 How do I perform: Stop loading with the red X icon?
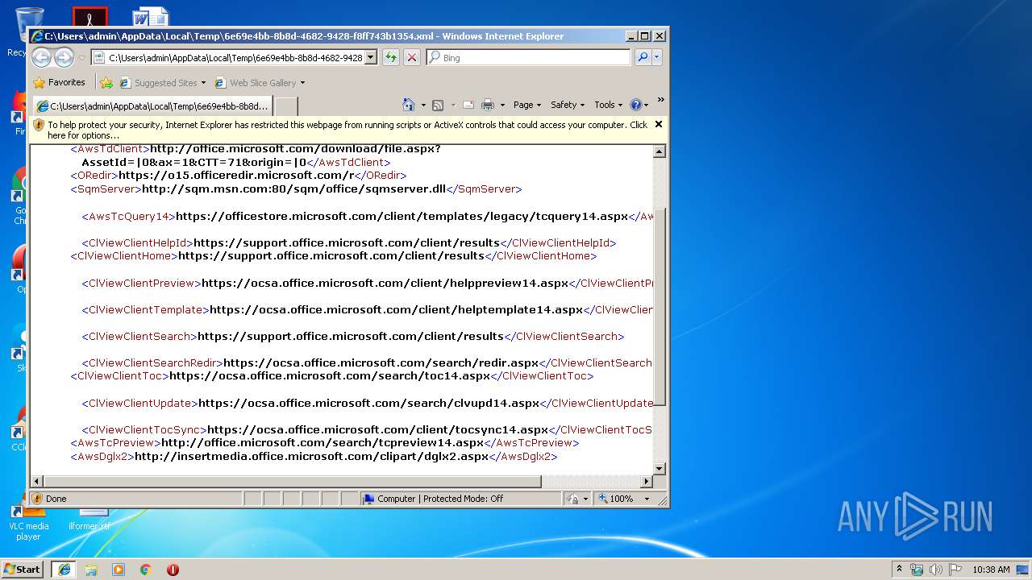tap(412, 57)
